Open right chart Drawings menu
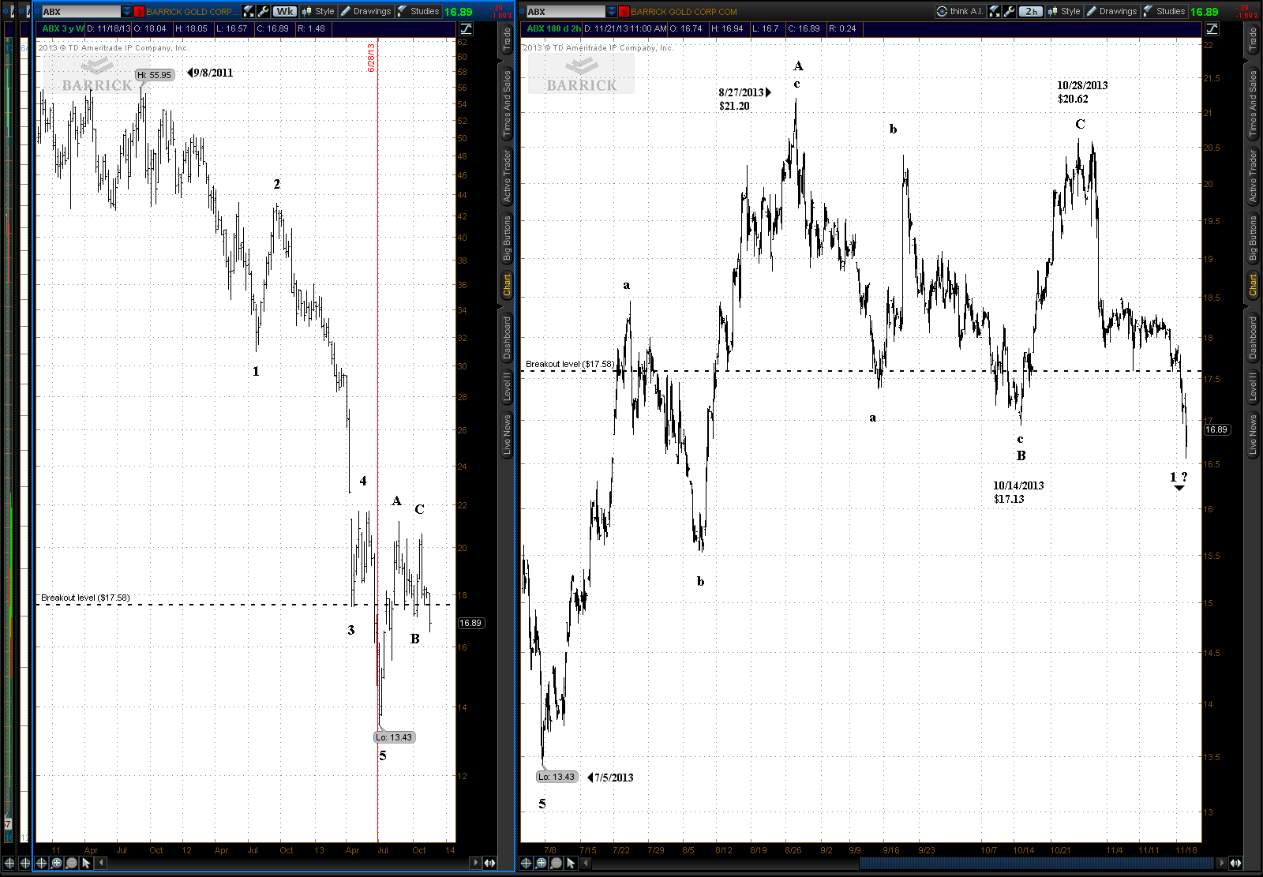Image resolution: width=1263 pixels, height=877 pixels. click(x=1112, y=11)
